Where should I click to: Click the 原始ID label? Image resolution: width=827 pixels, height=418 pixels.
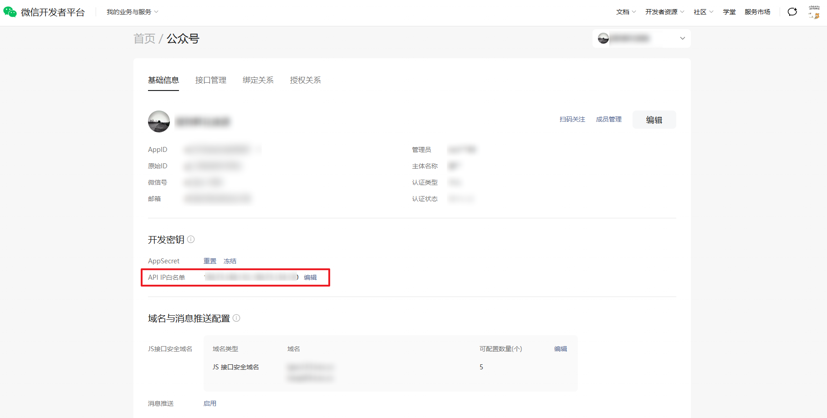click(x=158, y=166)
